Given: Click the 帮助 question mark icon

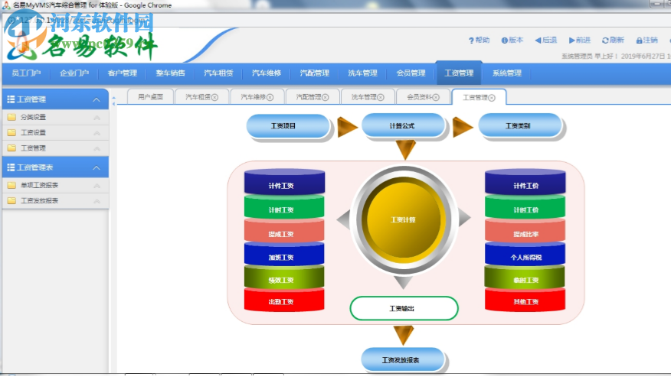Looking at the screenshot, I should tap(471, 41).
